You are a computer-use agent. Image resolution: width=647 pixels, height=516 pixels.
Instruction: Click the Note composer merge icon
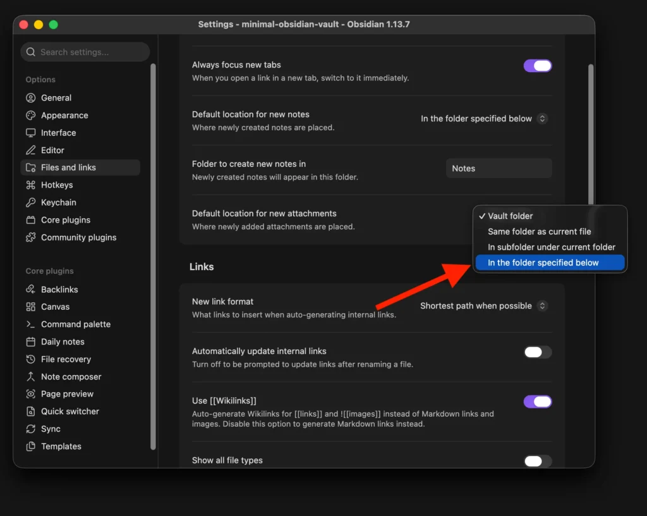30,376
